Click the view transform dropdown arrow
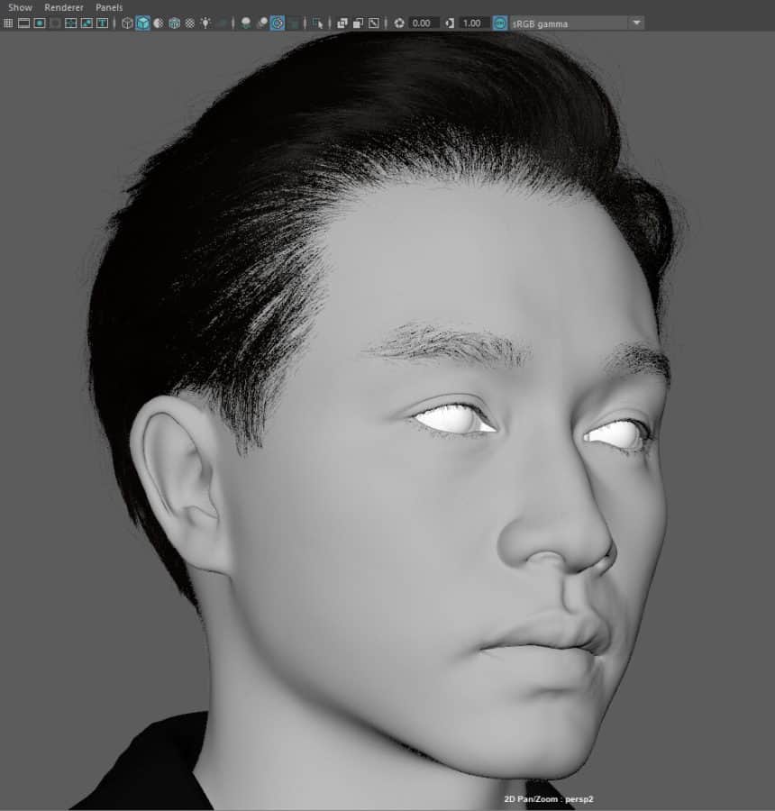 [637, 23]
